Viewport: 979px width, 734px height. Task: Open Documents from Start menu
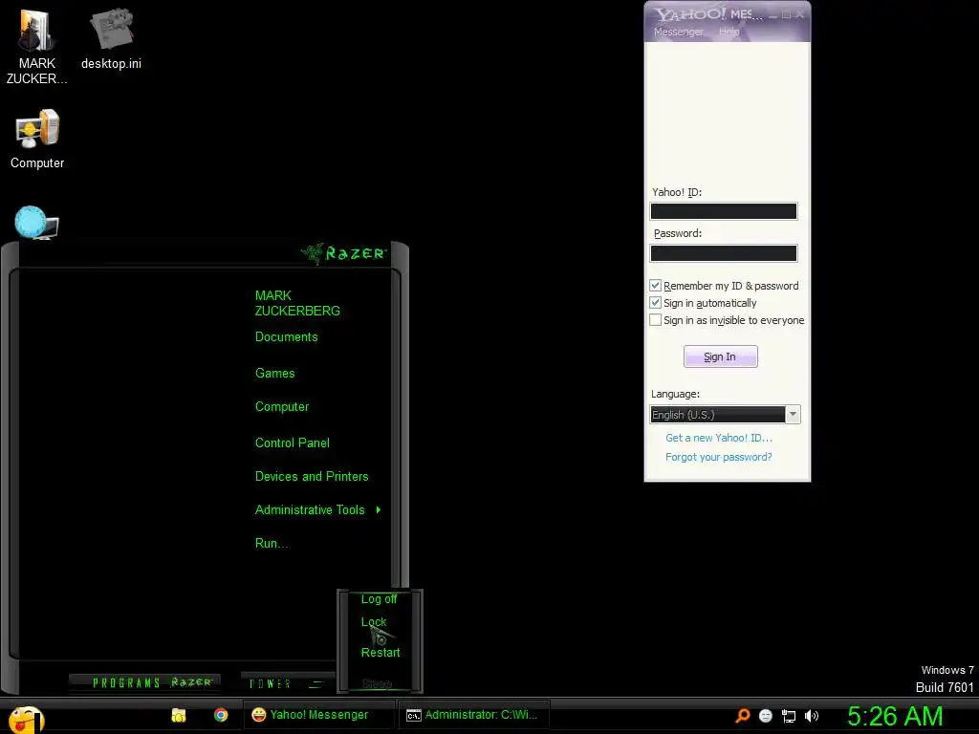[x=287, y=337]
